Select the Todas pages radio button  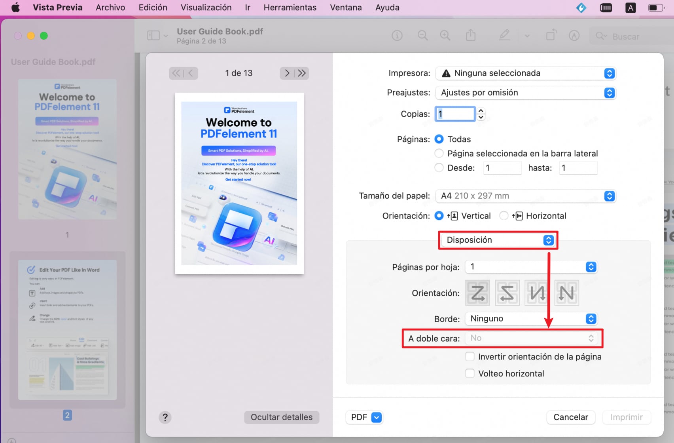(439, 139)
